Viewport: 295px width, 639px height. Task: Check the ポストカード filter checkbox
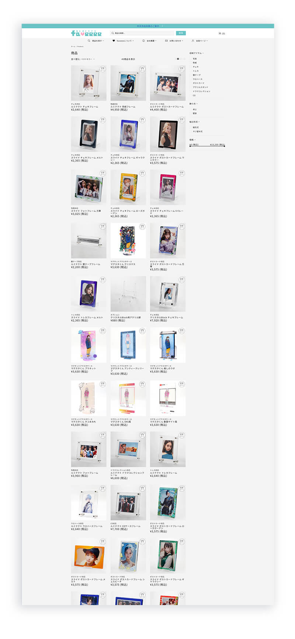coord(191,83)
